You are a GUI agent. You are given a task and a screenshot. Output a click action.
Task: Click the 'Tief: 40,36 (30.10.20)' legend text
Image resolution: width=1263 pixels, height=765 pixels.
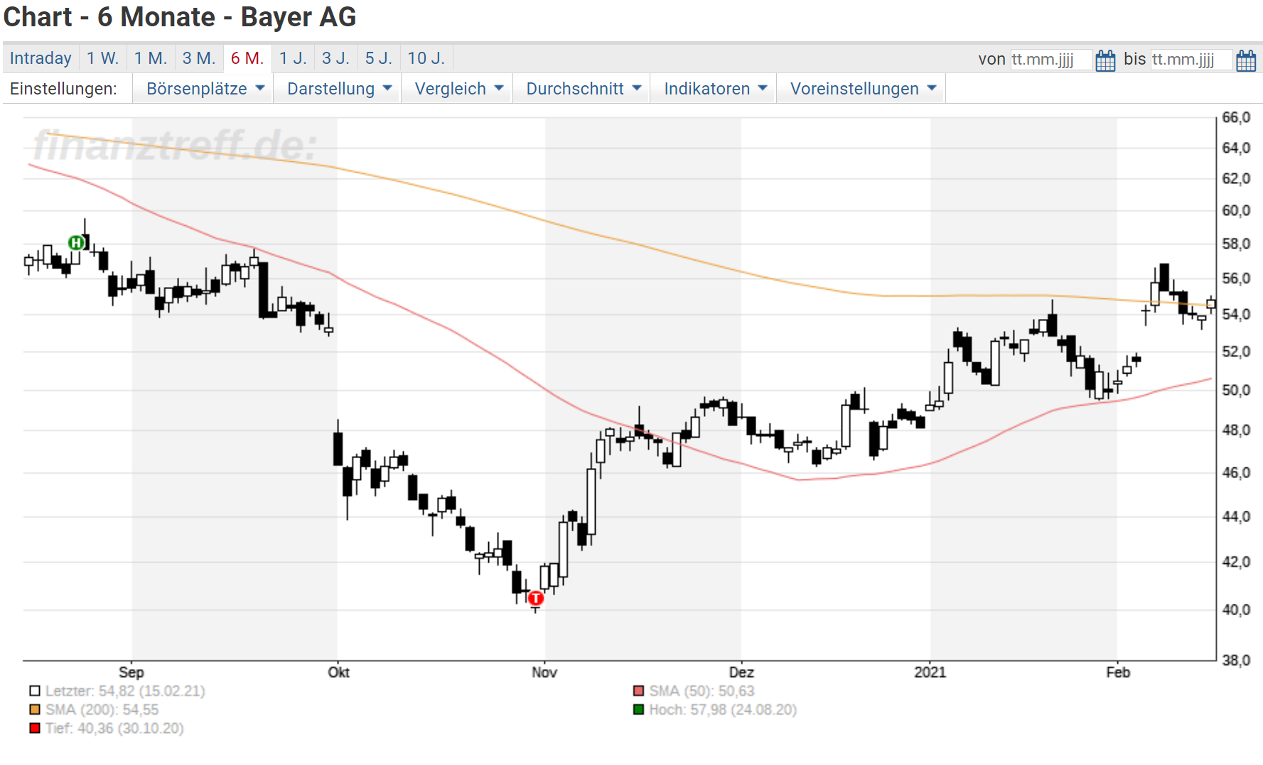click(x=114, y=728)
